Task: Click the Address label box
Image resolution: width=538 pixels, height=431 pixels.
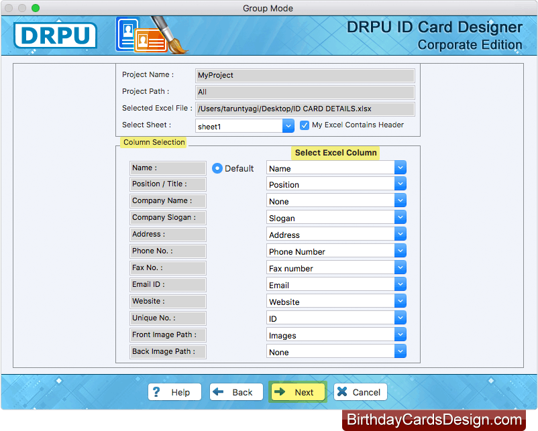Action: [168, 235]
